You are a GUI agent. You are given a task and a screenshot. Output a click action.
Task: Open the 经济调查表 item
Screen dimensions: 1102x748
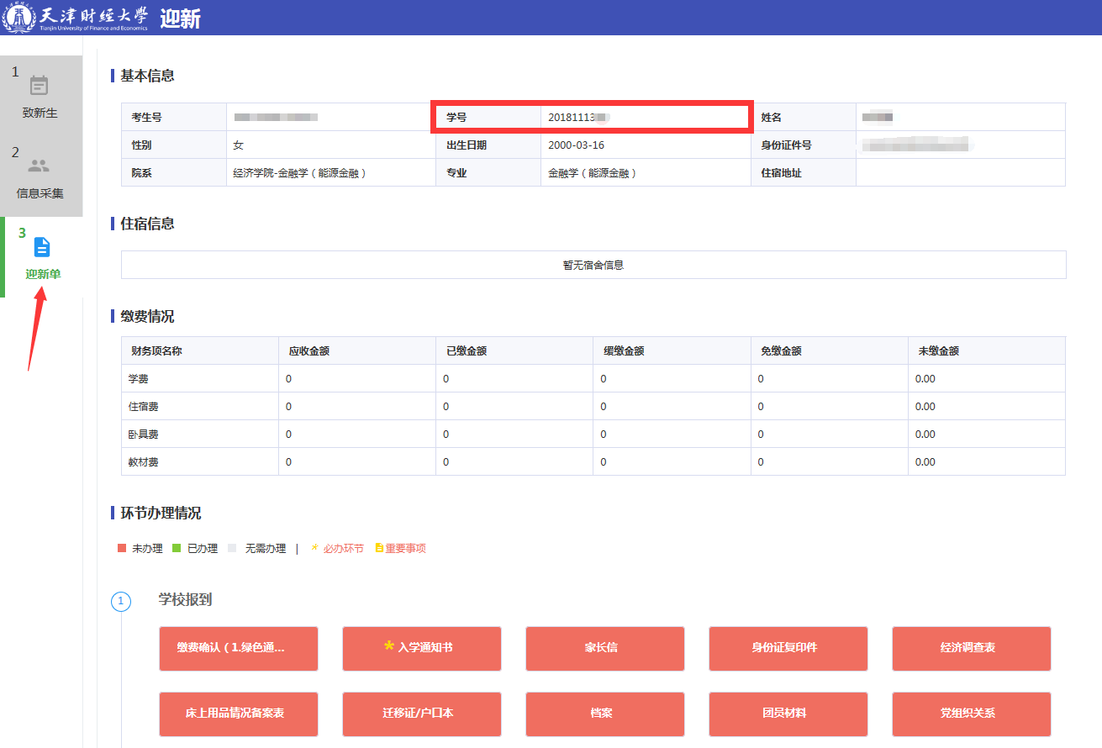pyautogui.click(x=972, y=648)
